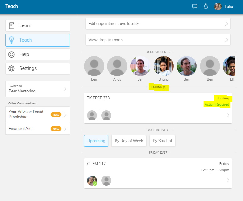The image size is (243, 201).
Task: Switch to By Student tab
Action: tap(162, 141)
